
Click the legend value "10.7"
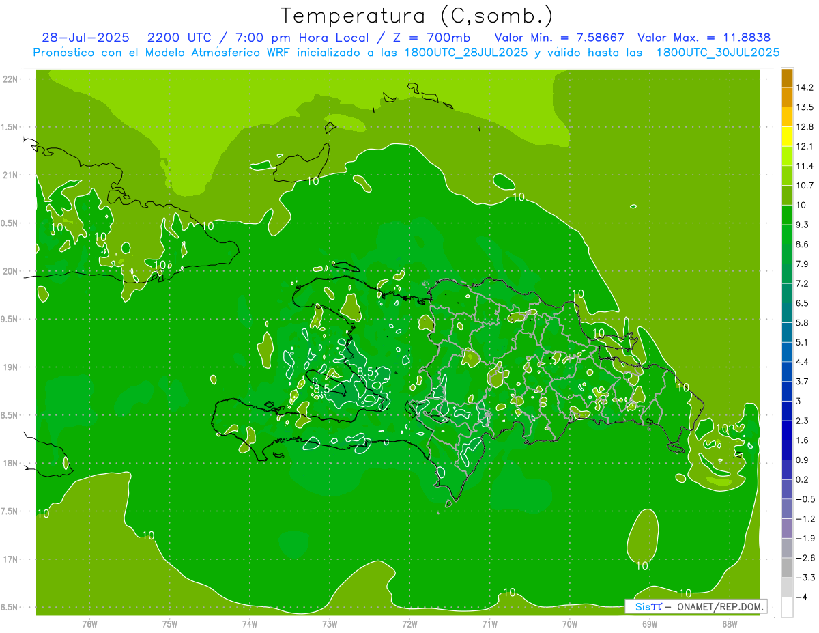[x=805, y=186]
